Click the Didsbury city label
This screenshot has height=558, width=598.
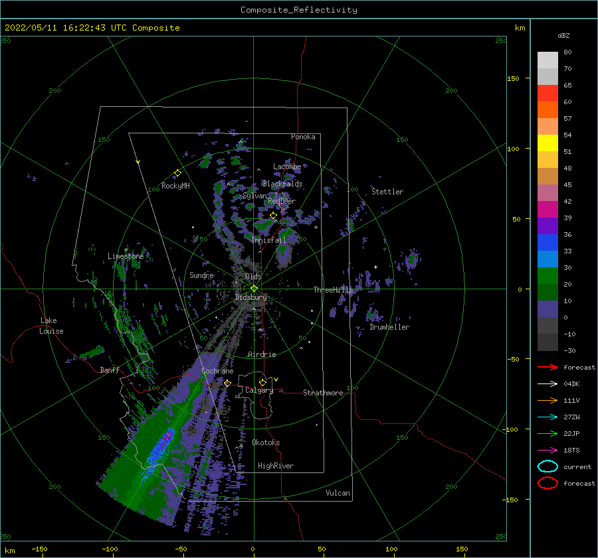point(251,297)
